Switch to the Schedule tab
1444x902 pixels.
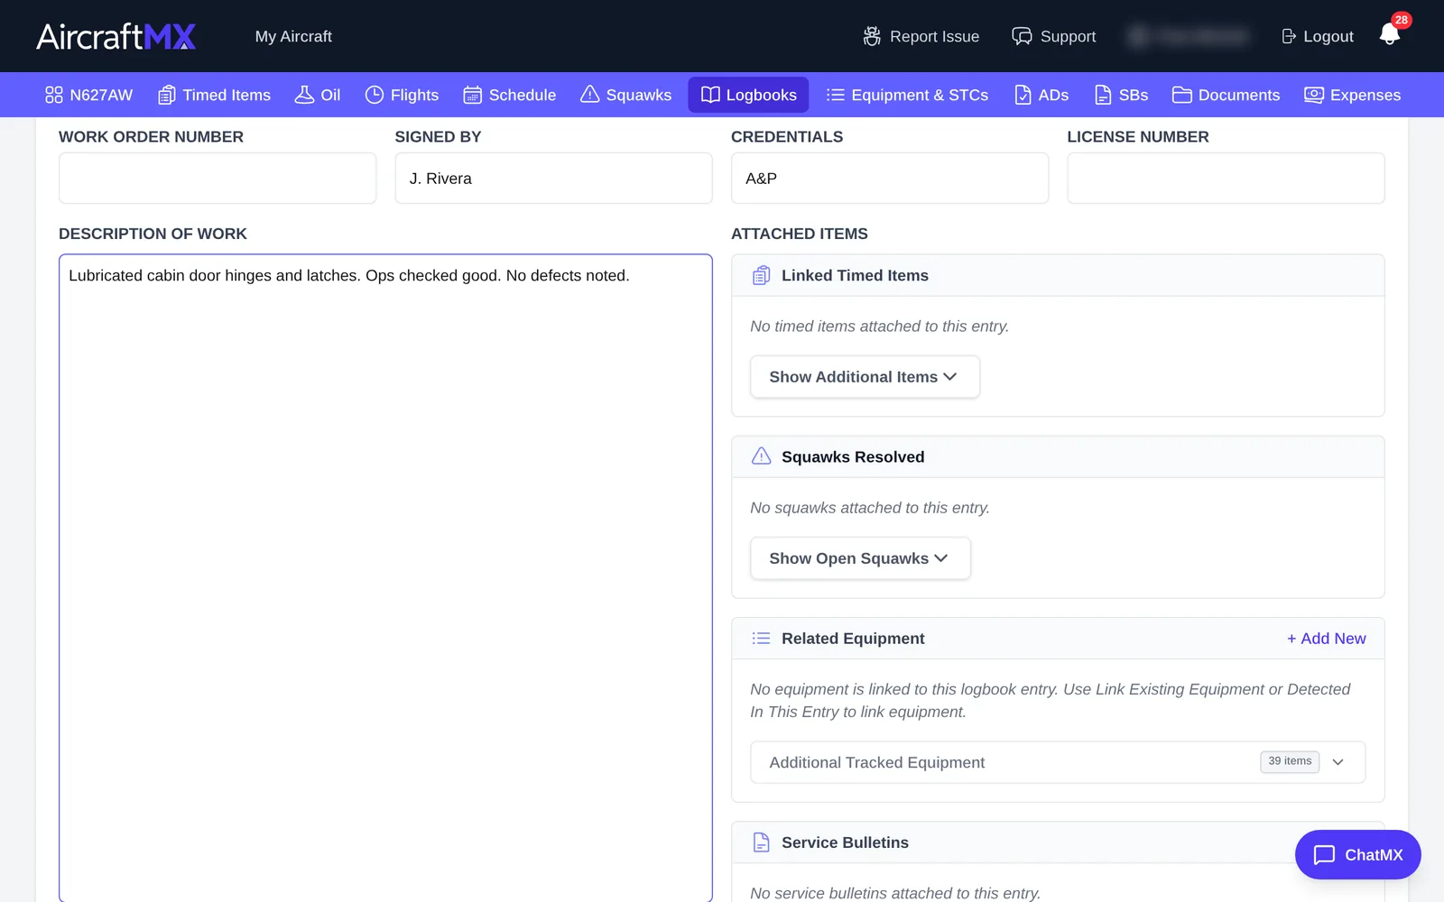pyautogui.click(x=510, y=95)
